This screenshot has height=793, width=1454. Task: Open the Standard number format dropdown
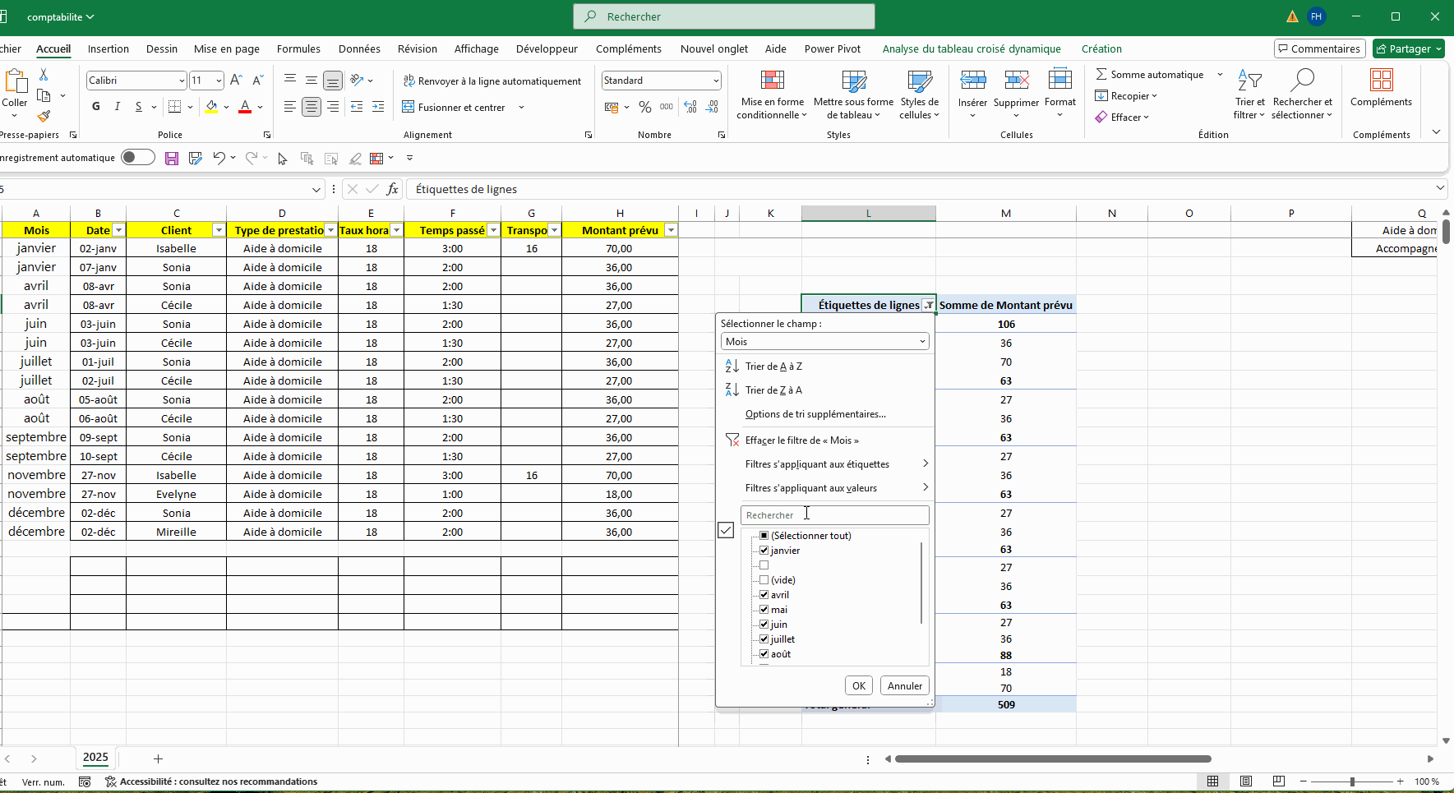(x=716, y=81)
